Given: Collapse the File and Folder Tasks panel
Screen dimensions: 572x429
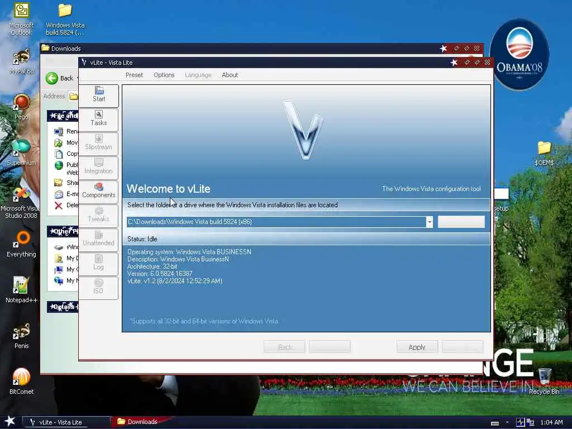Looking at the screenshot, I should click(x=63, y=116).
